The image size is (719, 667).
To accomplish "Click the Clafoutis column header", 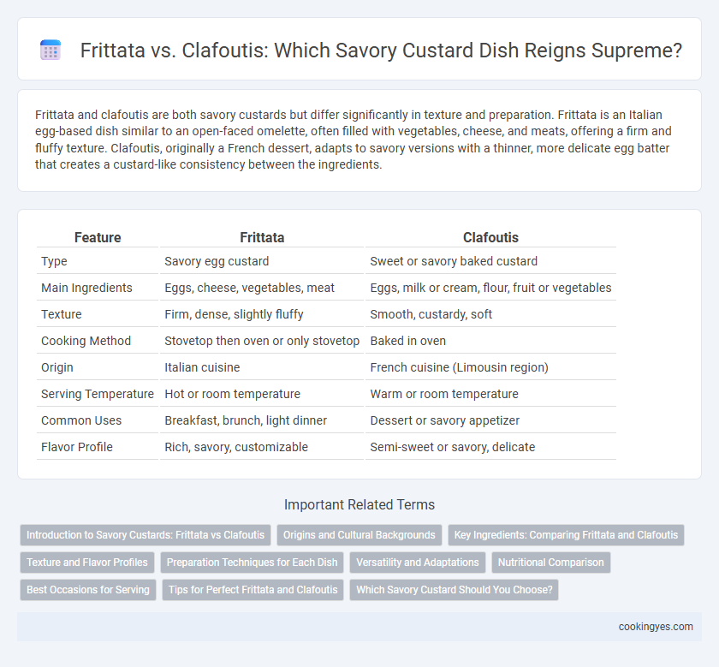I will (x=490, y=237).
